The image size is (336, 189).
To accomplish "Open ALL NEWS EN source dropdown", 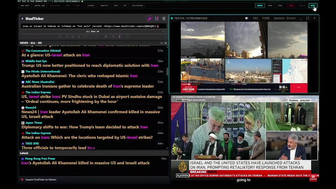I will coord(93,31).
